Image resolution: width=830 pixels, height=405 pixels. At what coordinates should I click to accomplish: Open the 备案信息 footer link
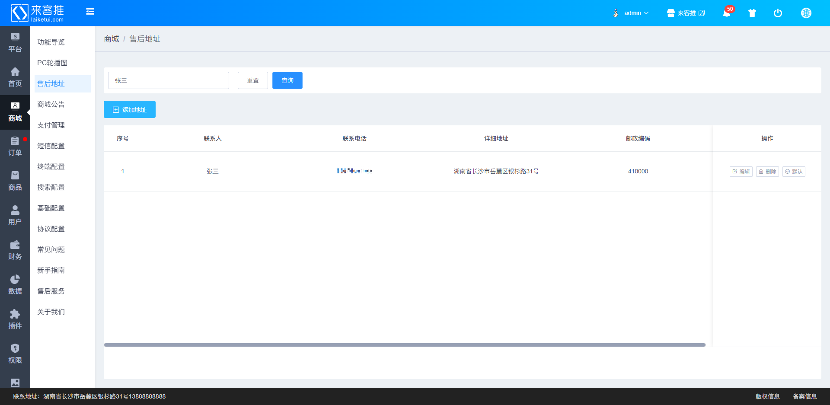coord(805,396)
